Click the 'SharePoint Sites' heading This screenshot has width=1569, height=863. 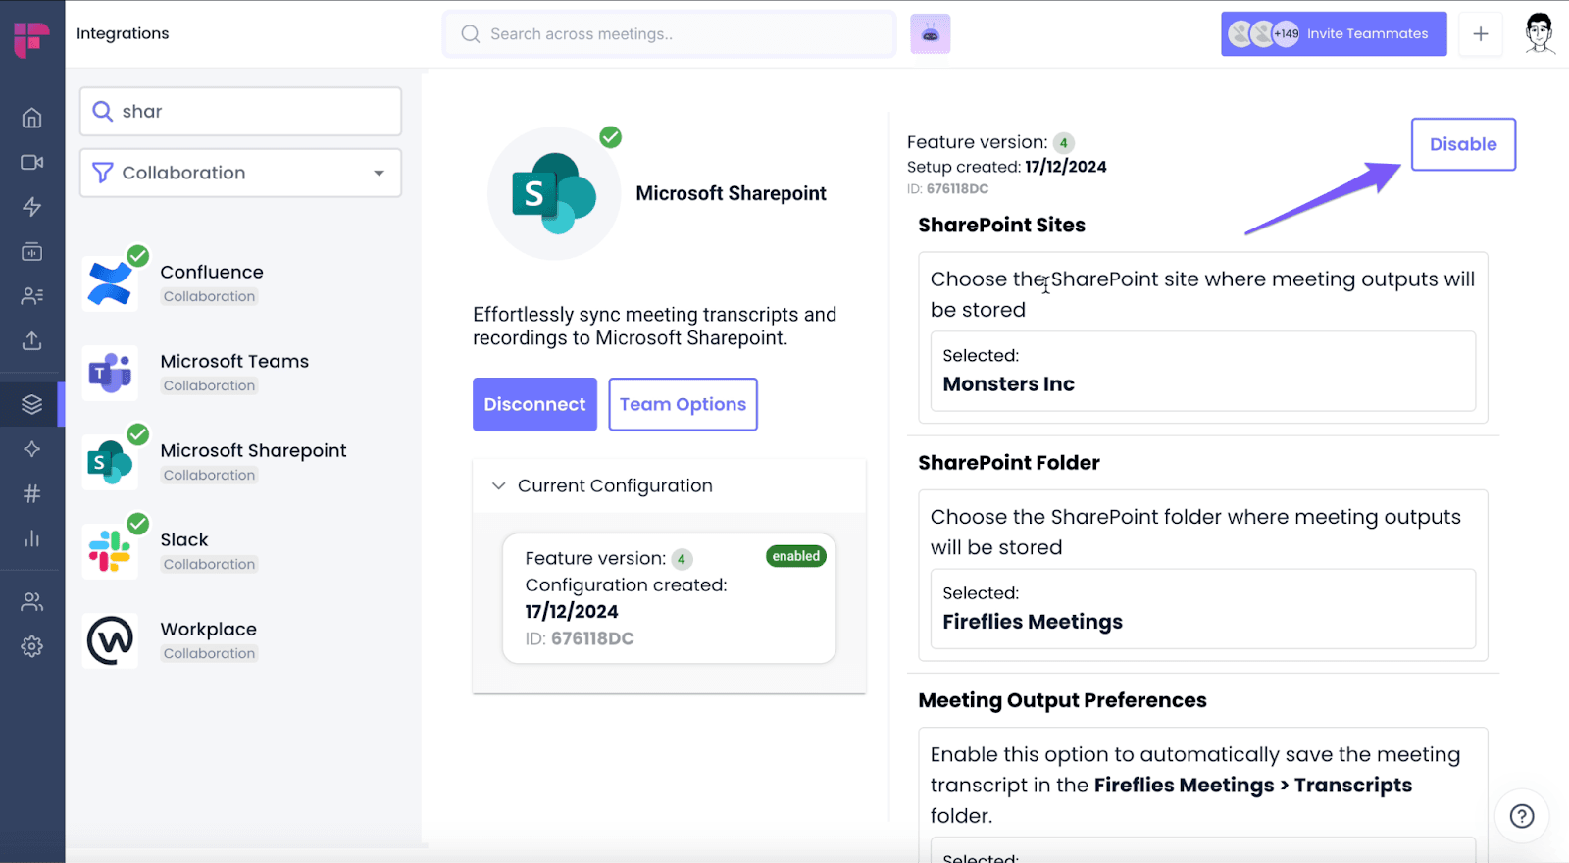pos(1001,225)
